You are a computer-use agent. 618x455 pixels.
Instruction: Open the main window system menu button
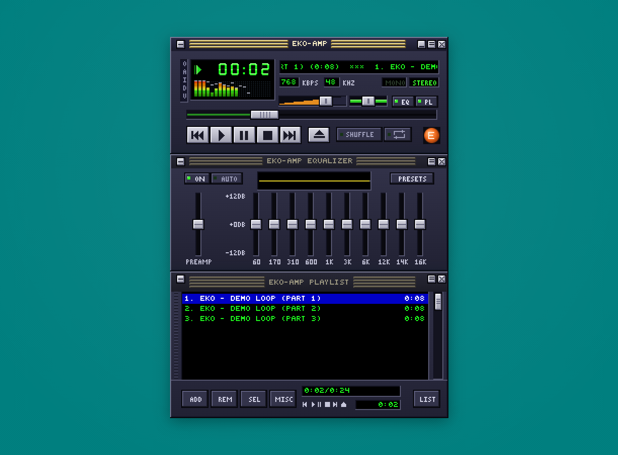[181, 44]
